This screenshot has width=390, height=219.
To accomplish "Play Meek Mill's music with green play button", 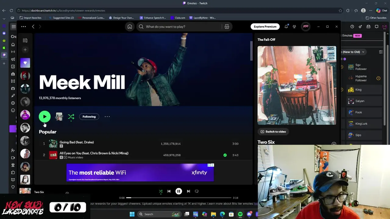I will coord(44,117).
